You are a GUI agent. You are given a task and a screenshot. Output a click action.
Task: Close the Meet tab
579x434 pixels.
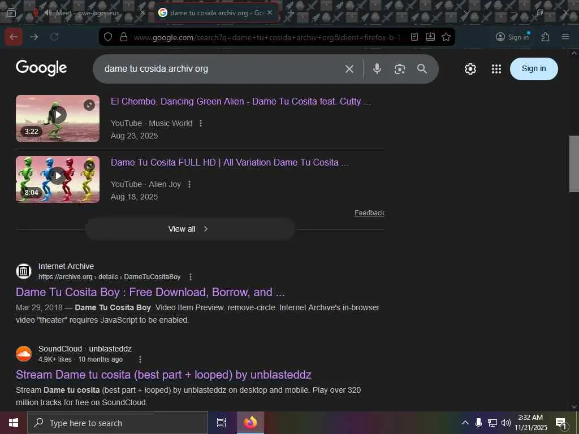point(142,13)
